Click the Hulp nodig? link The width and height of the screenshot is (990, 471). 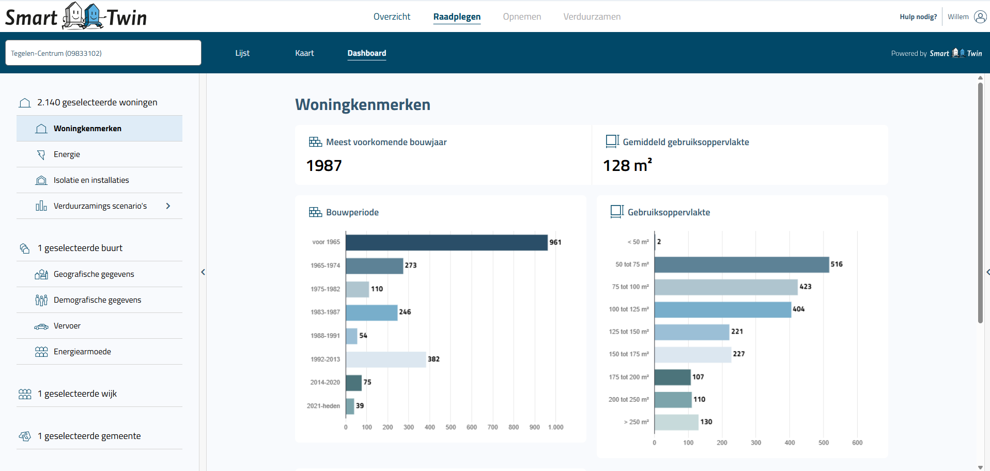918,16
